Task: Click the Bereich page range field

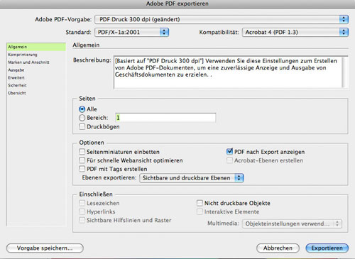Action: (x=165, y=118)
